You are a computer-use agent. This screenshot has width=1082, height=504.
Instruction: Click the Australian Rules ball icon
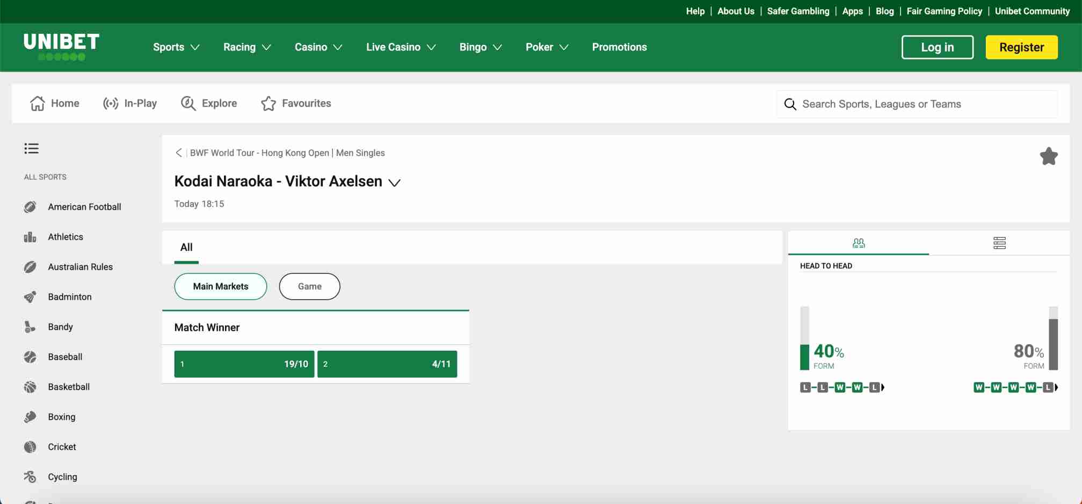pyautogui.click(x=30, y=267)
